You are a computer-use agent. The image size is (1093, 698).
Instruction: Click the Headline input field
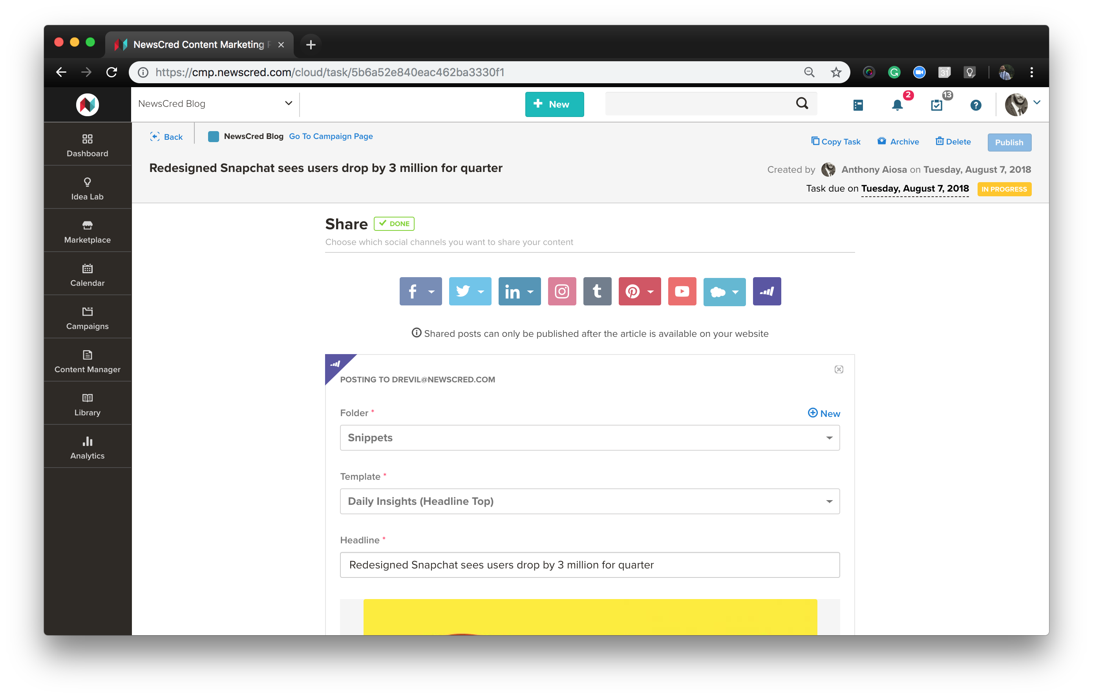click(590, 565)
